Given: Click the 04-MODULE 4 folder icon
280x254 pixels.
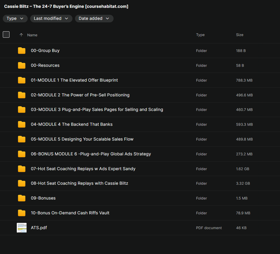Looking at the screenshot, I should click(x=22, y=124).
